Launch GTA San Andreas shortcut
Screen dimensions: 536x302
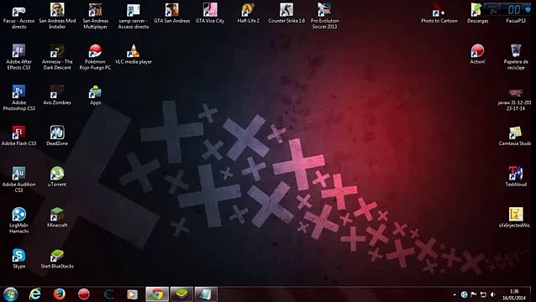(x=172, y=13)
